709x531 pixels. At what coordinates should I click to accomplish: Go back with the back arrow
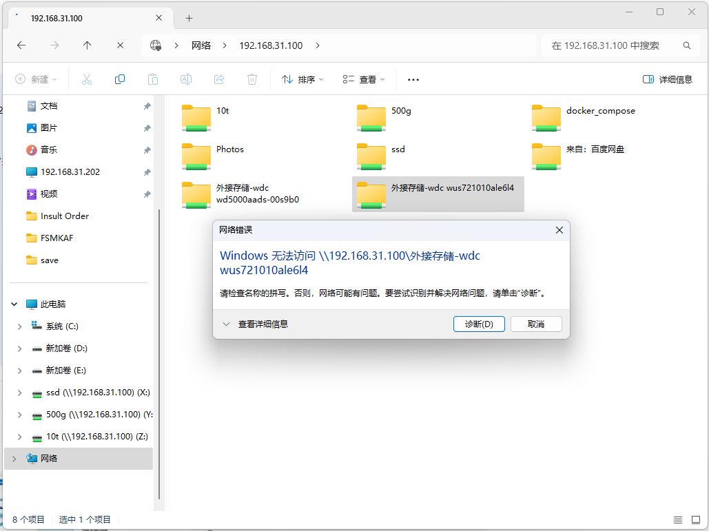click(21, 45)
